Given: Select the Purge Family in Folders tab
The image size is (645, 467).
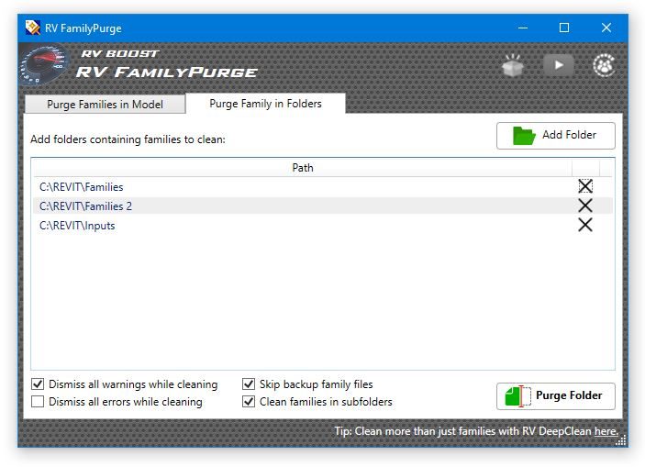Looking at the screenshot, I should click(265, 104).
